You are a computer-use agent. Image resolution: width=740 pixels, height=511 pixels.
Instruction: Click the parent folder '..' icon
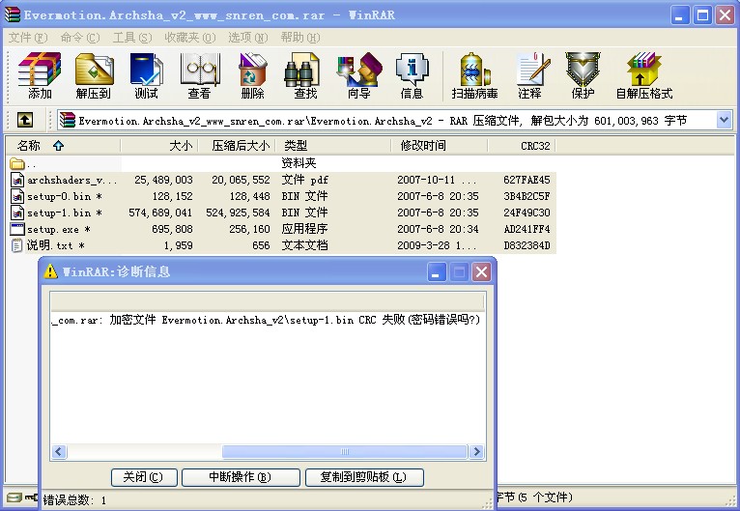click(17, 163)
